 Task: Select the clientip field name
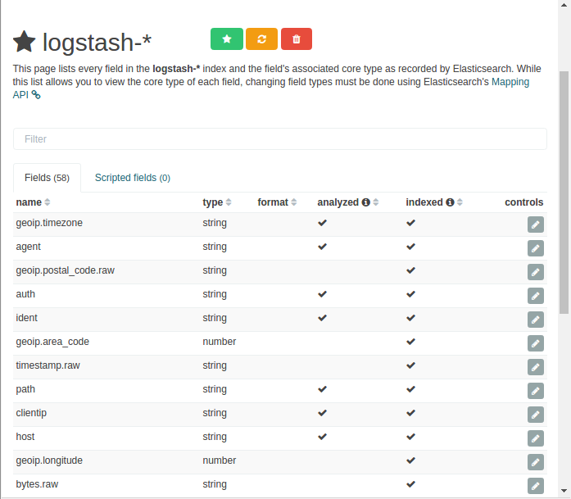31,413
